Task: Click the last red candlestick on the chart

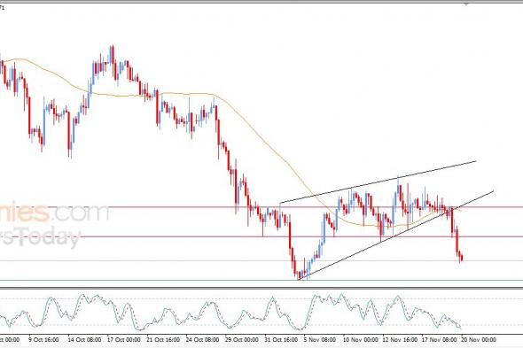Action: coord(462,258)
